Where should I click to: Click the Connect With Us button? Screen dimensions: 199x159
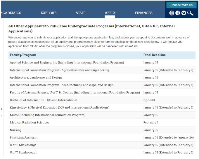click(181, 5)
